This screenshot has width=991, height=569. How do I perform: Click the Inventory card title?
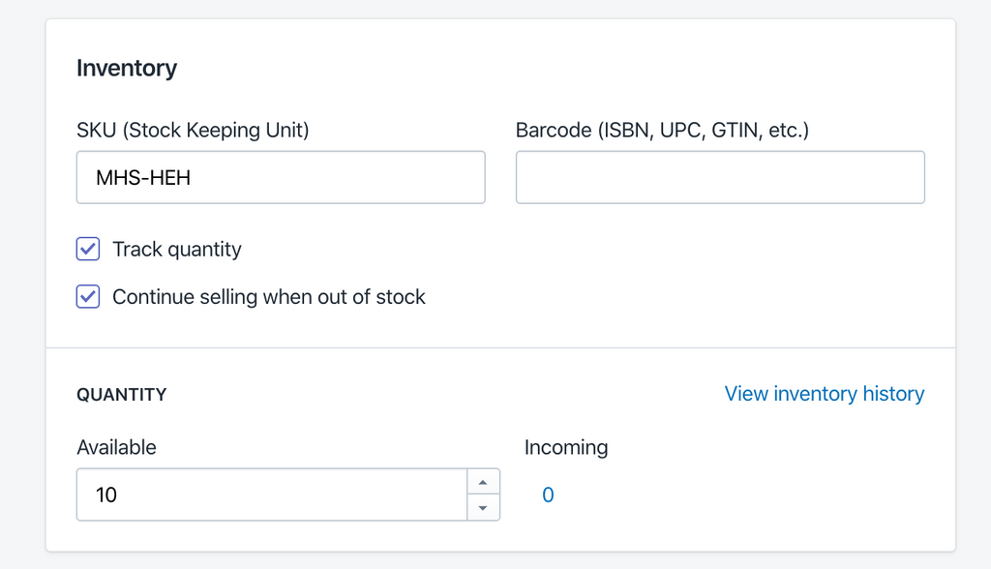[127, 68]
